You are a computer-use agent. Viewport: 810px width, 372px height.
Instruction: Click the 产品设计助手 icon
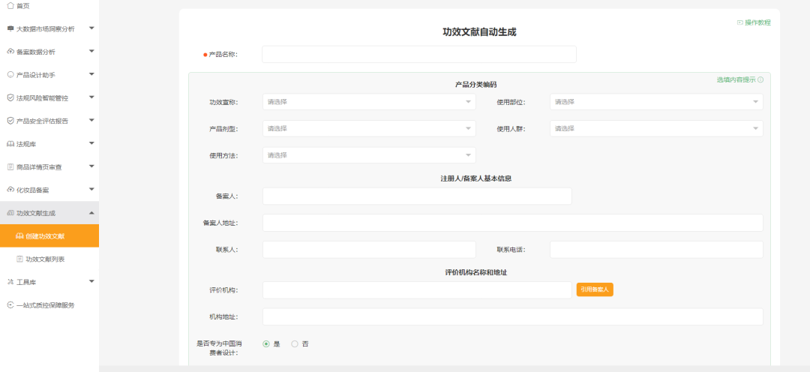(x=10, y=75)
